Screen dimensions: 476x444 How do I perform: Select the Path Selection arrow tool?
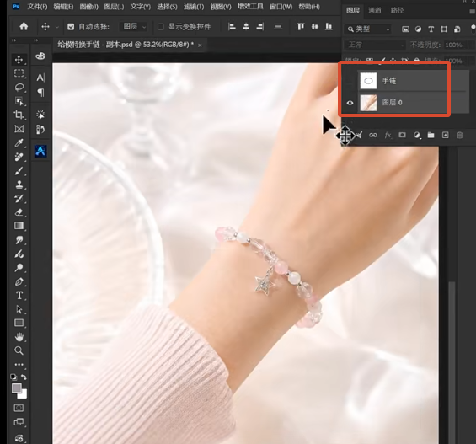point(19,309)
